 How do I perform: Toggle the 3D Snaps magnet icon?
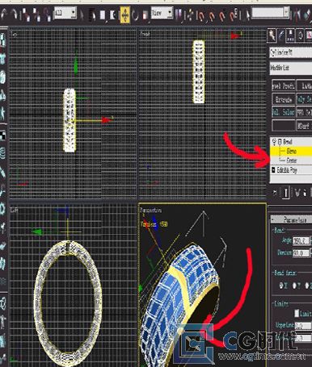coord(200,15)
